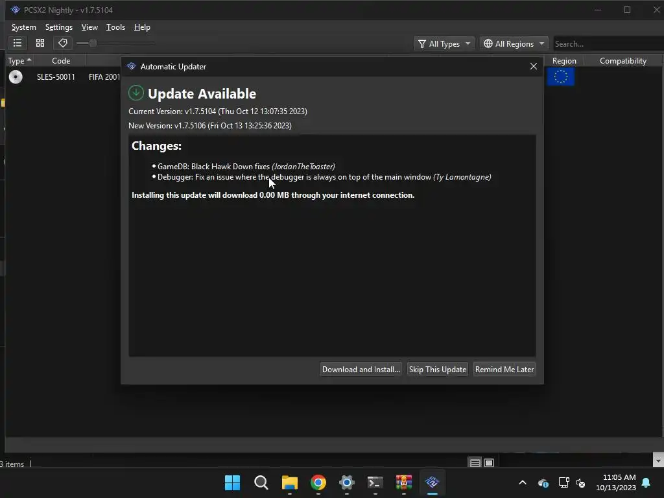
Task: Open the Tools menu
Action: 115,27
